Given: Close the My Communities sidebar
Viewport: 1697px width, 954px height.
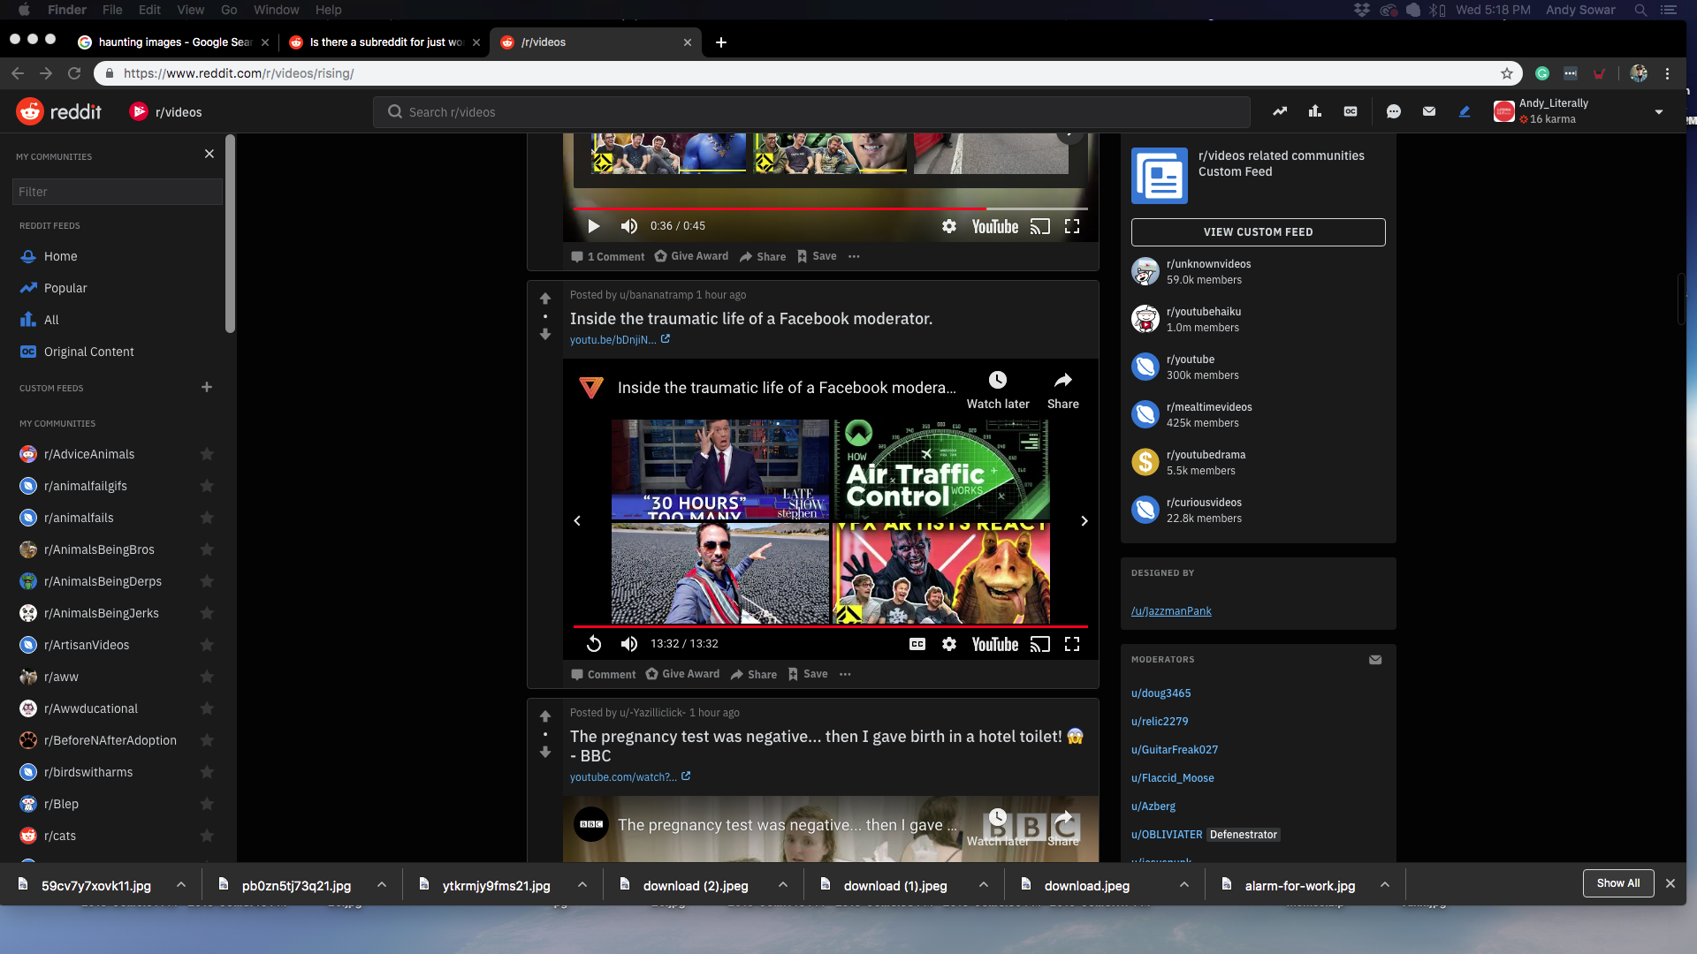Looking at the screenshot, I should pyautogui.click(x=209, y=154).
